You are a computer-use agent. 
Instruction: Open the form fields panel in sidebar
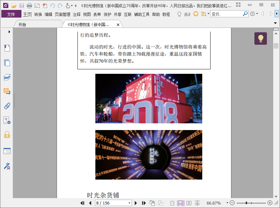pos(7,151)
